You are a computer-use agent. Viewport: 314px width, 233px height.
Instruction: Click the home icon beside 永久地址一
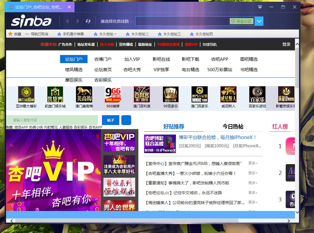pyautogui.click(x=96, y=34)
